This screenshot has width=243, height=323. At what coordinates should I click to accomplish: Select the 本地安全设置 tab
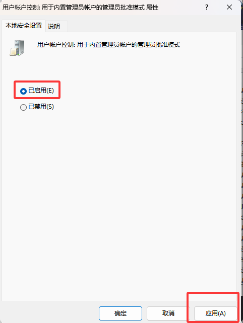click(x=24, y=26)
